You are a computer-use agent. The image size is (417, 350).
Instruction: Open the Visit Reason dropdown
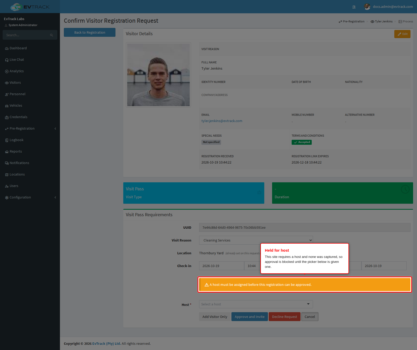point(256,240)
